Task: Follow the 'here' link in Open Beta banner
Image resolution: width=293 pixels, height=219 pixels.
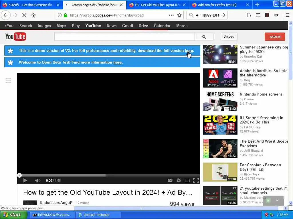Action: click(x=117, y=62)
